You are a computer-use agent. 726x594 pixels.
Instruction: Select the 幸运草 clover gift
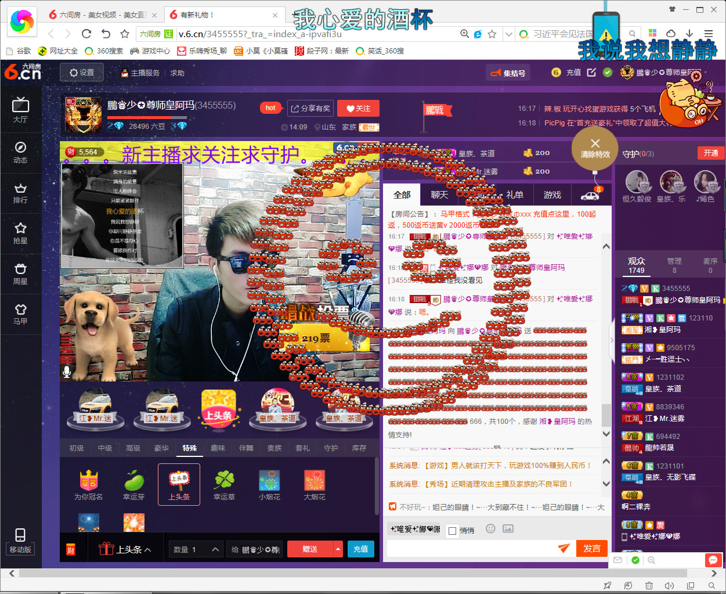click(x=224, y=485)
